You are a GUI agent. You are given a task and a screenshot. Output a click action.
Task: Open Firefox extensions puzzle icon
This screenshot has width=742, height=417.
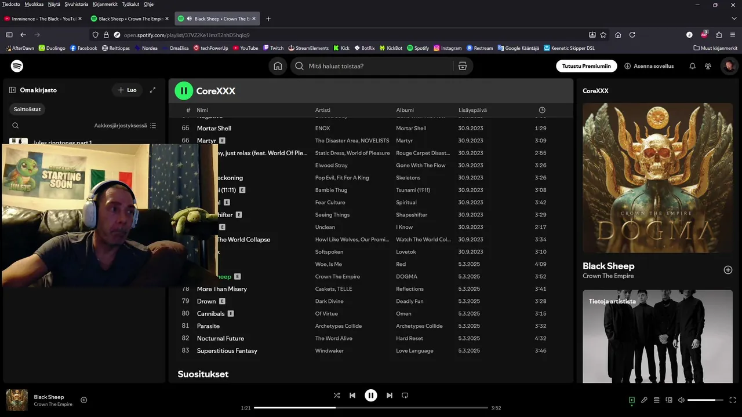(x=719, y=35)
